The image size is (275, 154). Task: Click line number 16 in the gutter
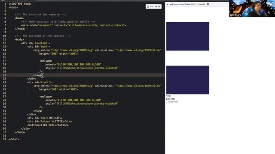pos(4,57)
